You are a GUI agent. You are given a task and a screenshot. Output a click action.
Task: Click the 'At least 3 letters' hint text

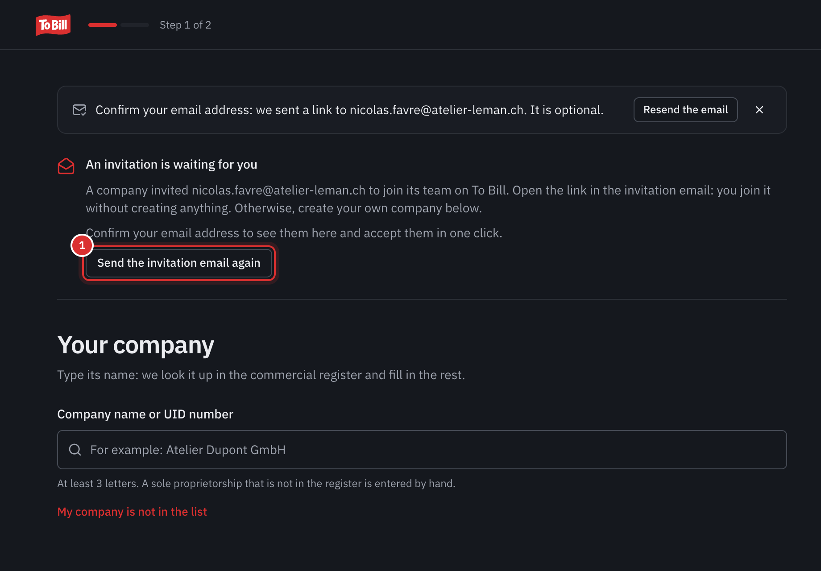click(256, 484)
